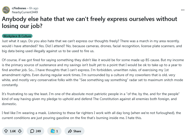Click the paragraph starting "Just what it says"

coord(92,46)
